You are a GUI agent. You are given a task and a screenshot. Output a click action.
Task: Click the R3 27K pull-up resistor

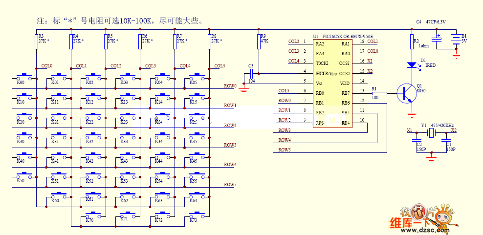click(x=36, y=42)
